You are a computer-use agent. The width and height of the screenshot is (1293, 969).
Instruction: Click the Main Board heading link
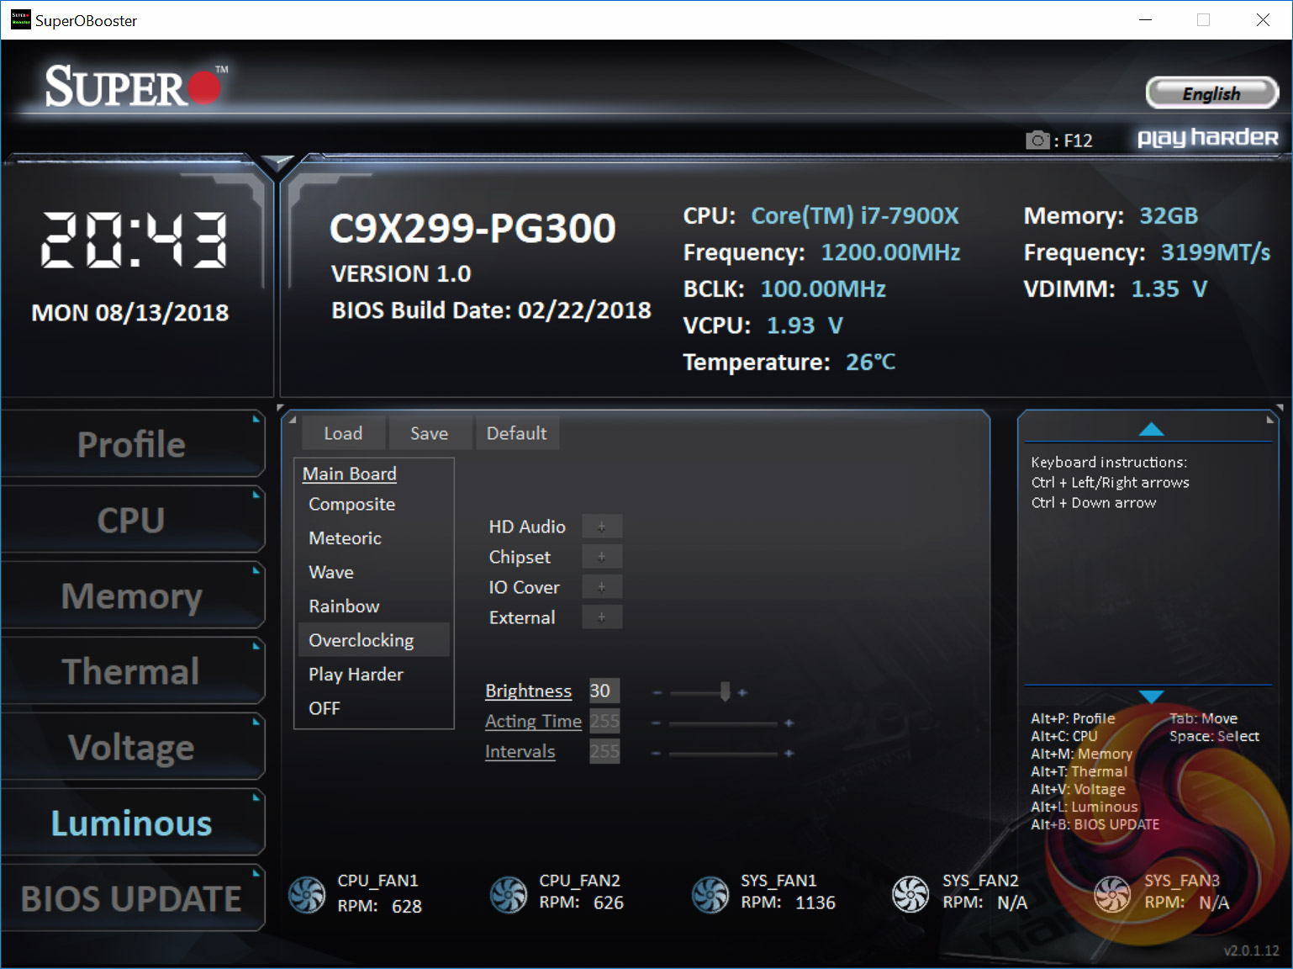click(349, 474)
